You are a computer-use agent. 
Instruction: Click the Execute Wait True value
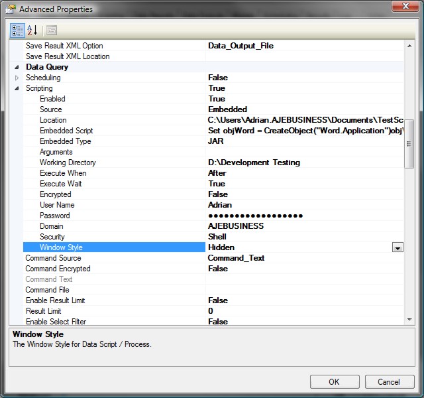[x=217, y=184]
